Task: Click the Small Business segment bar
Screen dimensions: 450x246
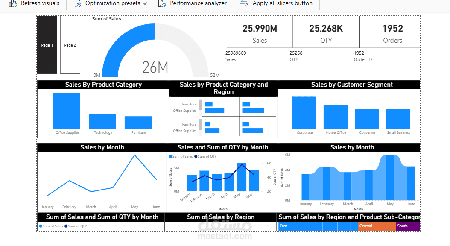Action: 398,119
